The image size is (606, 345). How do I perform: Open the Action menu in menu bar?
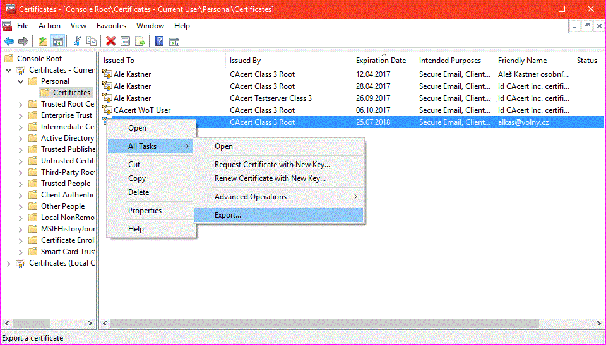pyautogui.click(x=49, y=26)
